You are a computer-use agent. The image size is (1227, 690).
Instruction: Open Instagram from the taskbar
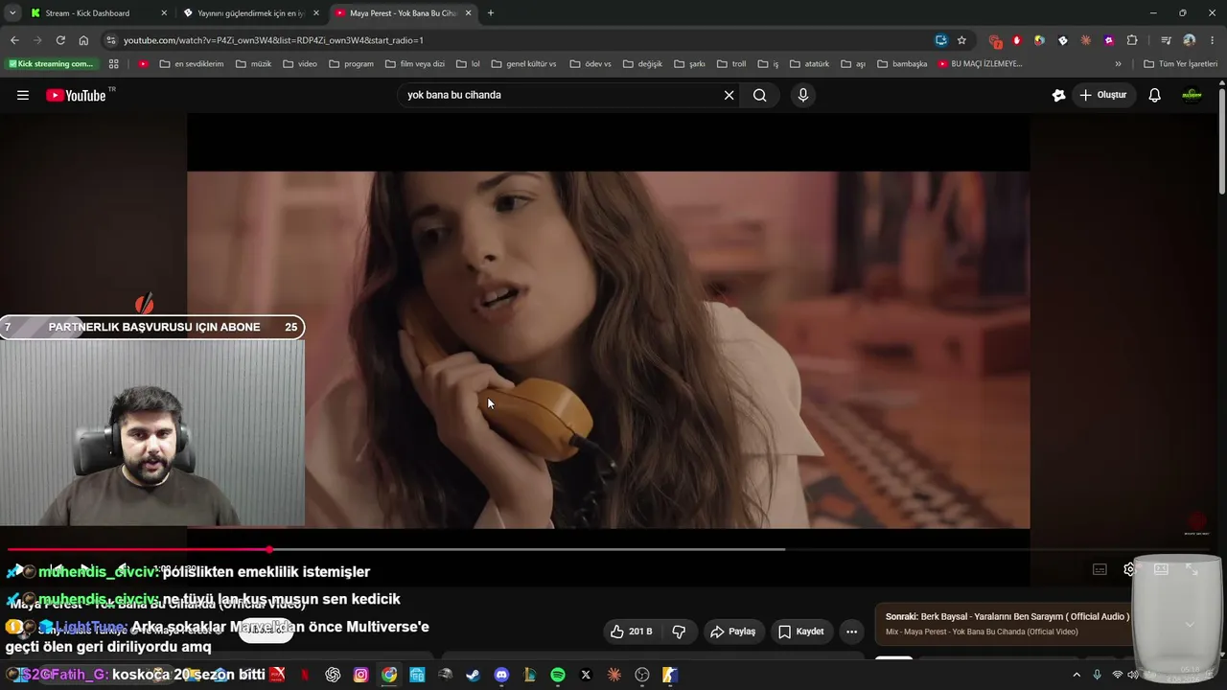coord(360,675)
